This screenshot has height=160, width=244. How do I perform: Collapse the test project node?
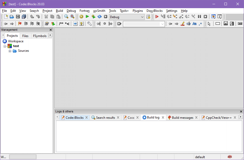tap(5, 46)
